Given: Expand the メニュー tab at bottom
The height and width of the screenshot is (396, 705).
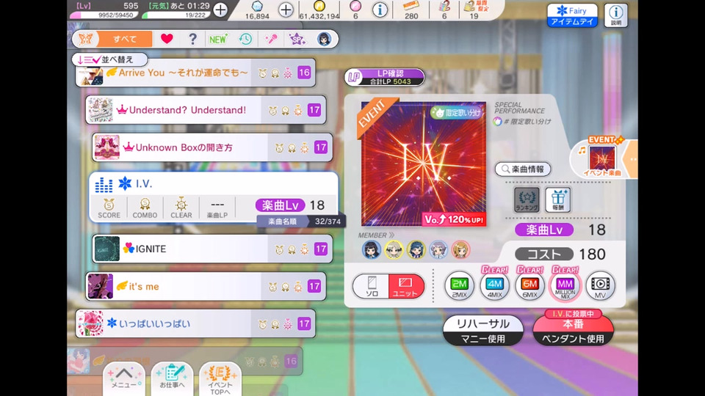Looking at the screenshot, I should tap(123, 379).
